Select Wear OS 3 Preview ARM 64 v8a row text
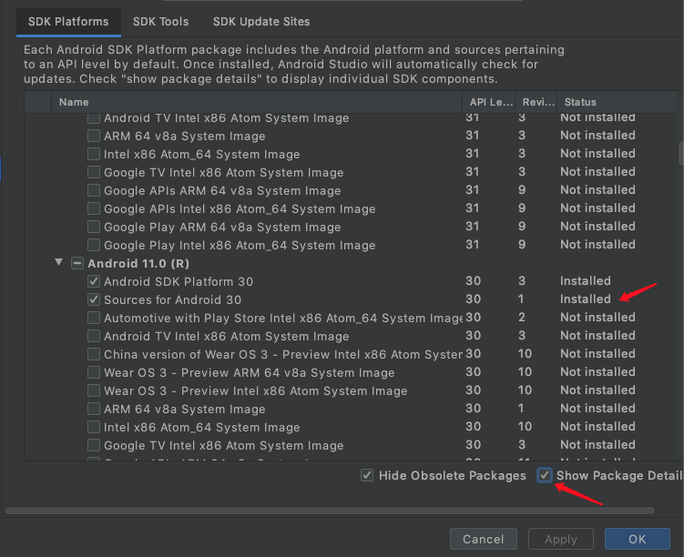The image size is (684, 557). click(249, 372)
